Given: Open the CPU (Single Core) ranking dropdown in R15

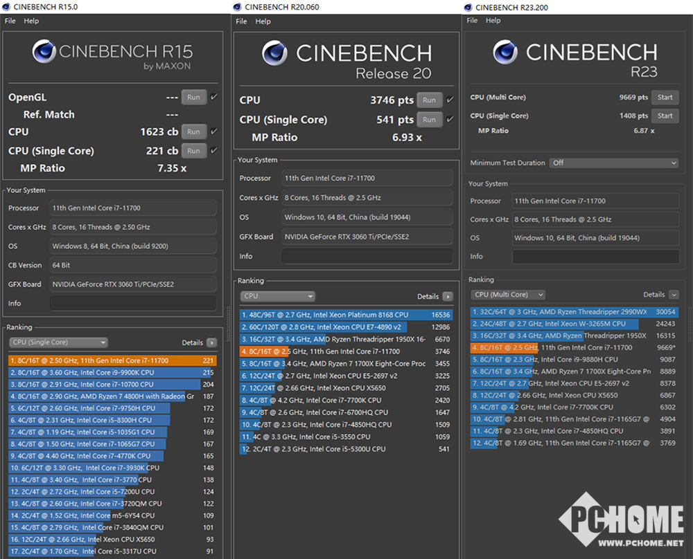Looking at the screenshot, I should (58, 342).
